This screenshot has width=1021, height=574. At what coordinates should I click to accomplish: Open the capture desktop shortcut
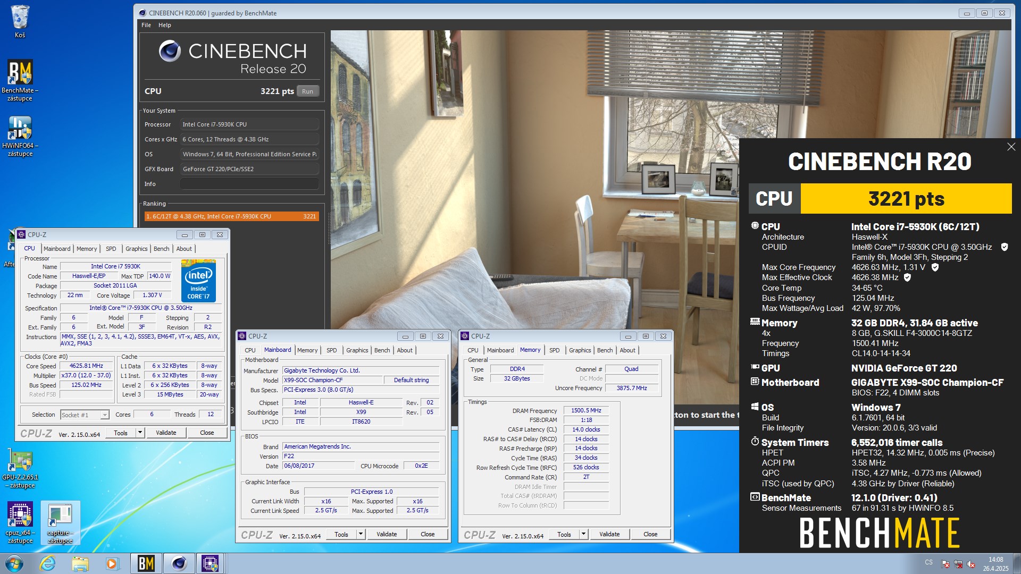(x=60, y=522)
